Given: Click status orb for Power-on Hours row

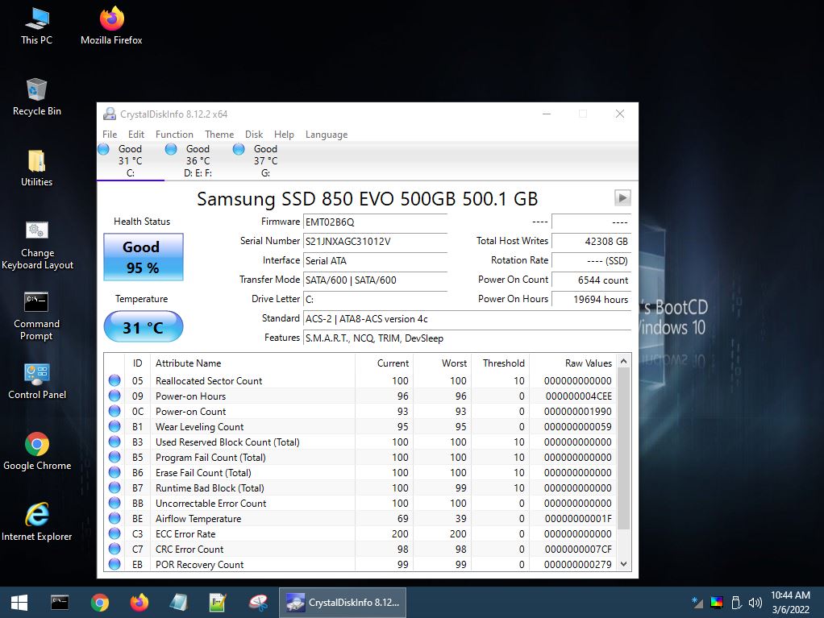Looking at the screenshot, I should click(114, 396).
